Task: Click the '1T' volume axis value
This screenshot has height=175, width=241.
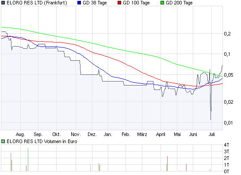Action: (x=226, y=165)
